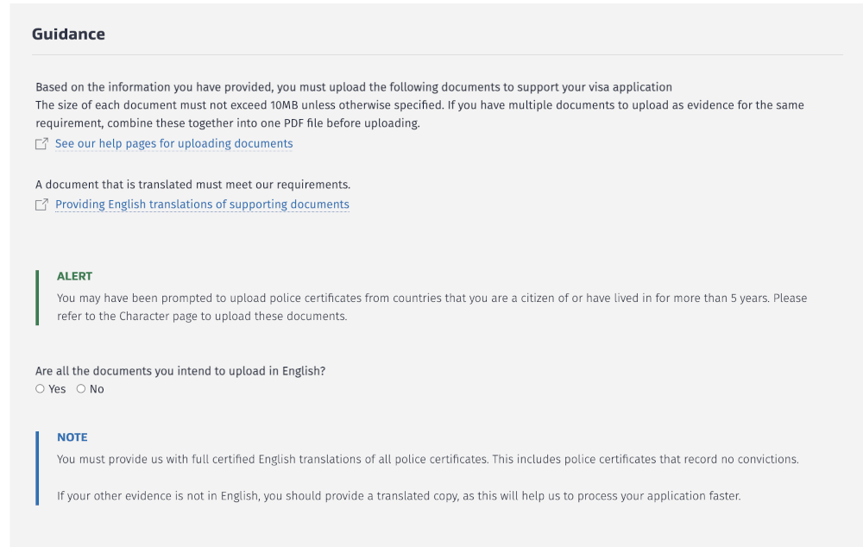Click the external link icon beside help pages link
Viewport: 863px width, 547px height.
click(41, 144)
